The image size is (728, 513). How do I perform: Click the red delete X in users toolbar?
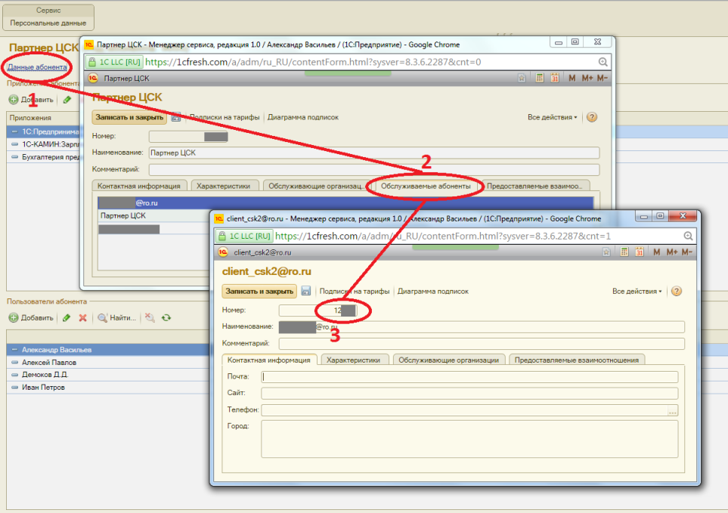(x=82, y=318)
